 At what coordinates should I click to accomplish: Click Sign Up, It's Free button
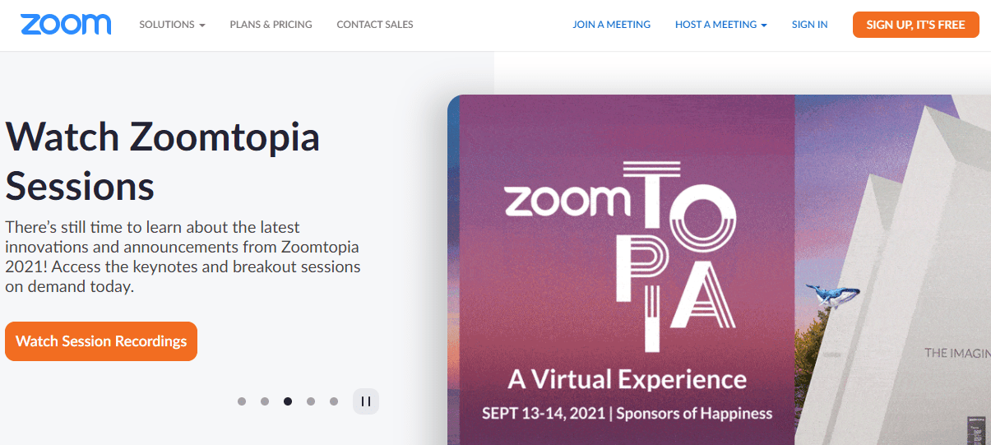915,25
